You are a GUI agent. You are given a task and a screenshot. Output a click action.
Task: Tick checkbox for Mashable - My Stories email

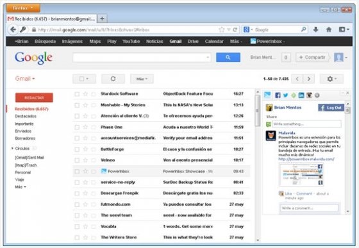point(77,105)
